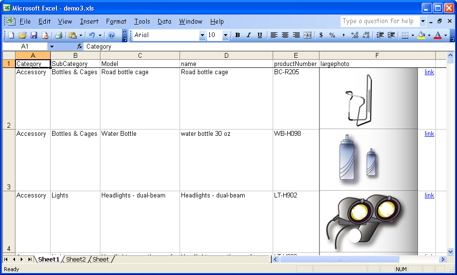Viewport: 457px width, 275px height.
Task: Click the Print icon in the toolbar
Action: [58, 35]
